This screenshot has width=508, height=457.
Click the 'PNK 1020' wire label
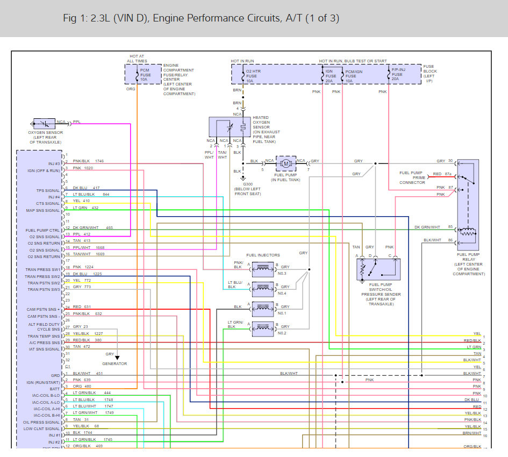[x=83, y=168]
